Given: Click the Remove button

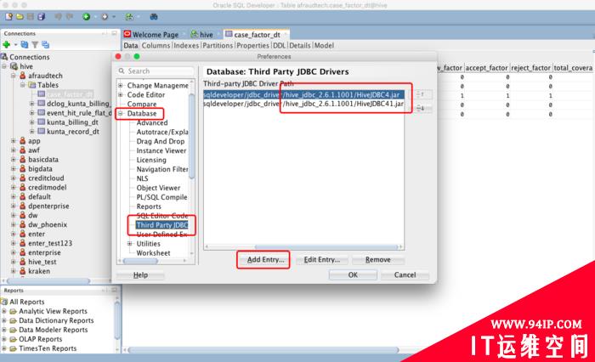Looking at the screenshot, I should pos(378,260).
